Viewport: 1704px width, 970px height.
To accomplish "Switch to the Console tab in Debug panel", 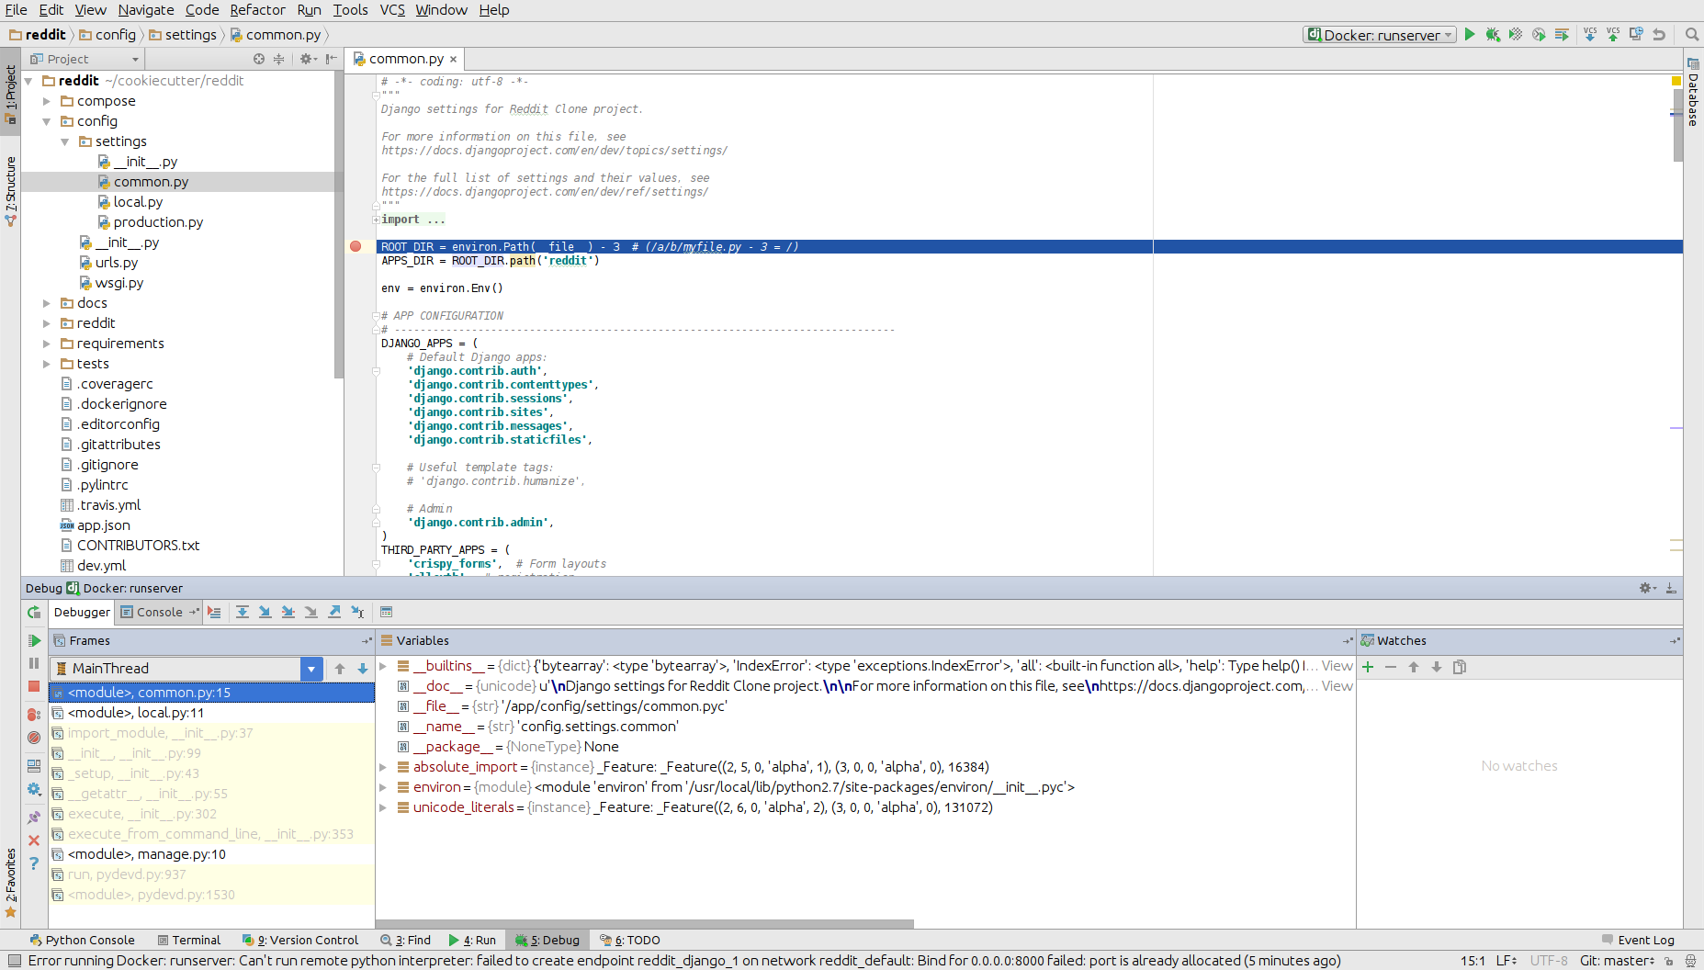I will [x=158, y=612].
